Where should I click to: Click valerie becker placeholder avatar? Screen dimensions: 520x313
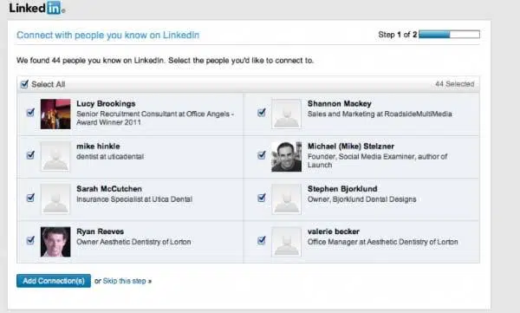click(x=287, y=242)
